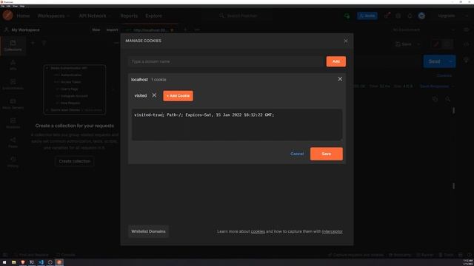Screen dimensions: 474x266
Task: Click the Import button
Action: tap(112, 30)
